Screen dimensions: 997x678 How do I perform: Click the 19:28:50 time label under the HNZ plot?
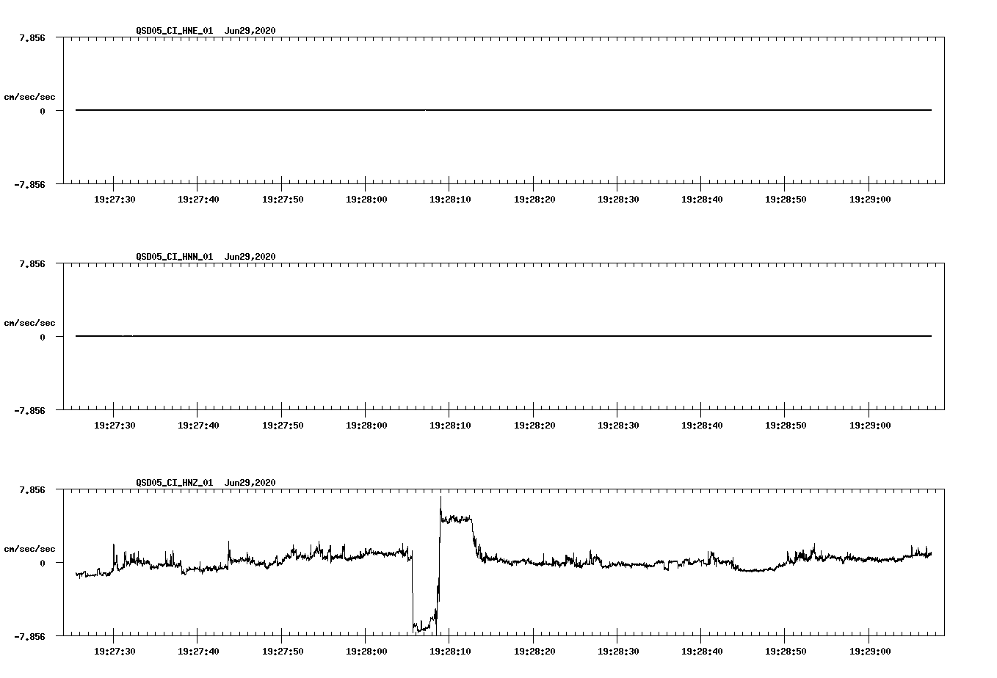(786, 652)
